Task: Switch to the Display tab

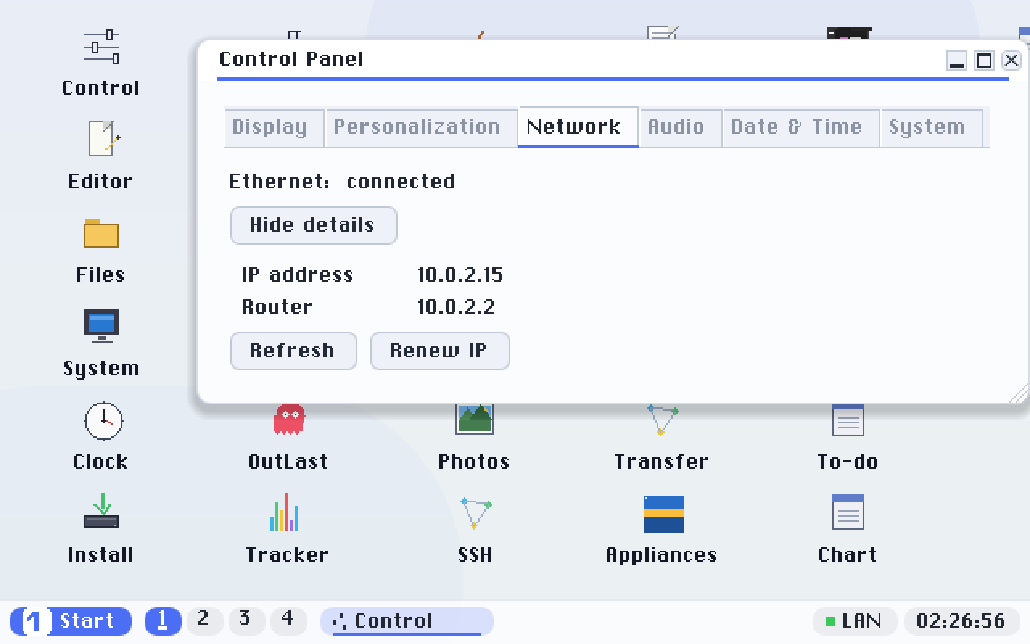Action: pos(274,128)
